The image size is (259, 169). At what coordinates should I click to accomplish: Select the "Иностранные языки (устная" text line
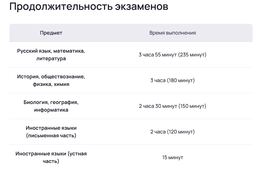tap(51, 153)
